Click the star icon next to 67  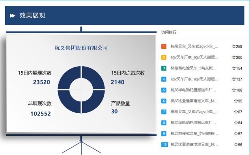(x=236, y=112)
